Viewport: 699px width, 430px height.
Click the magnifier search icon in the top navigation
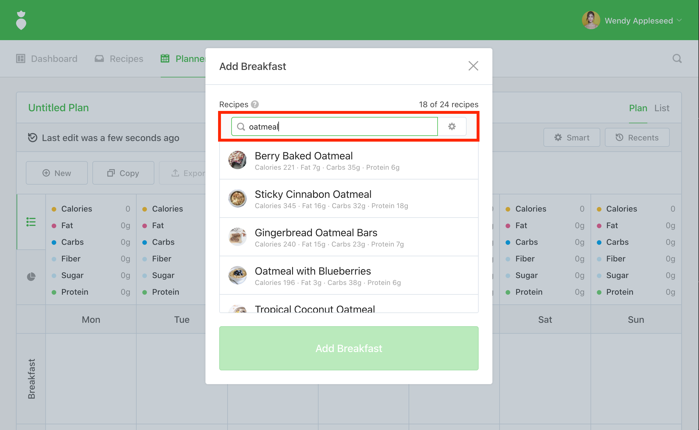click(677, 58)
